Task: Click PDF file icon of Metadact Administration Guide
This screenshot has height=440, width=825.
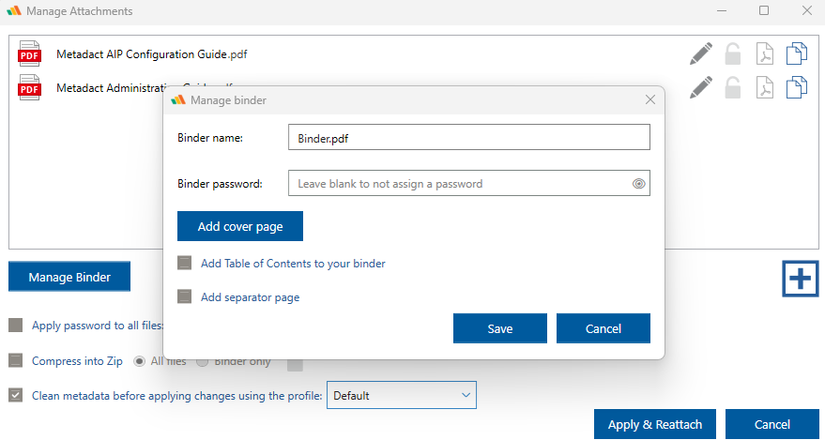Action: [x=29, y=87]
